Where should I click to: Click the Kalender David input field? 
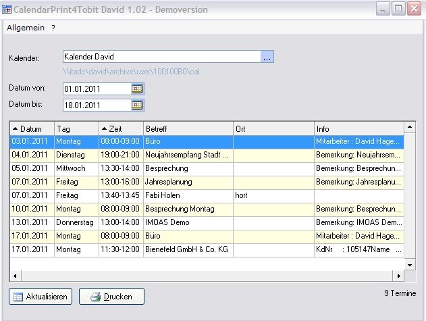point(161,57)
